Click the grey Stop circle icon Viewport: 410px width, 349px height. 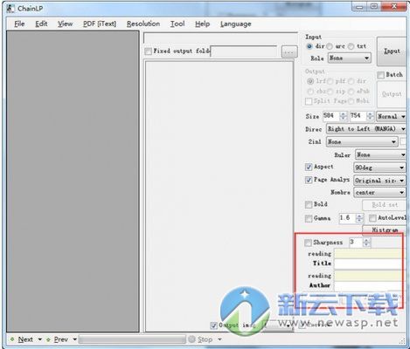[191, 339]
